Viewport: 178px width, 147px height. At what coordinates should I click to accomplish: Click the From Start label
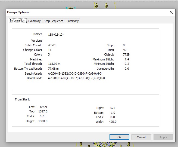[23, 99]
